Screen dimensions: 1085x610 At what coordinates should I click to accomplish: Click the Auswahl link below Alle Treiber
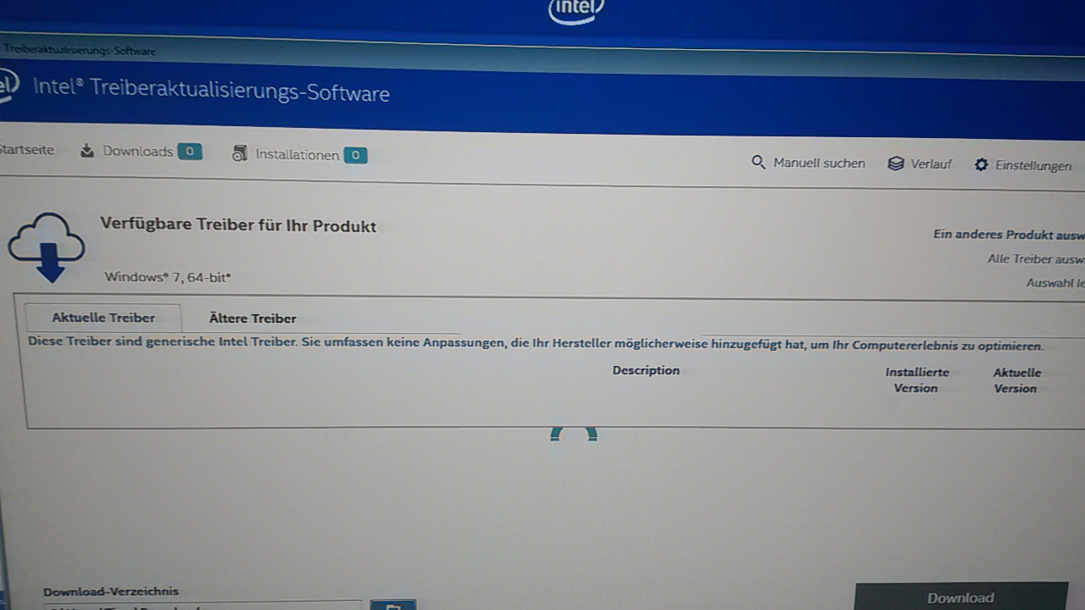click(x=1055, y=283)
